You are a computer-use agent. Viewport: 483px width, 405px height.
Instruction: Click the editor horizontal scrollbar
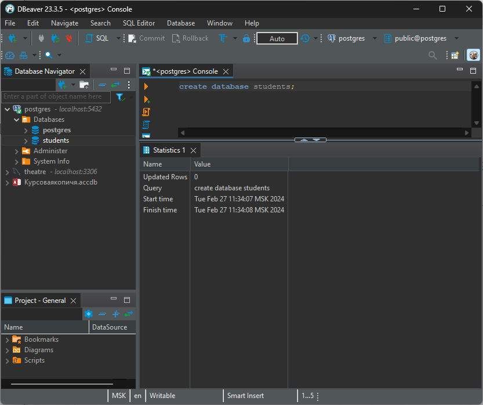(x=324, y=133)
